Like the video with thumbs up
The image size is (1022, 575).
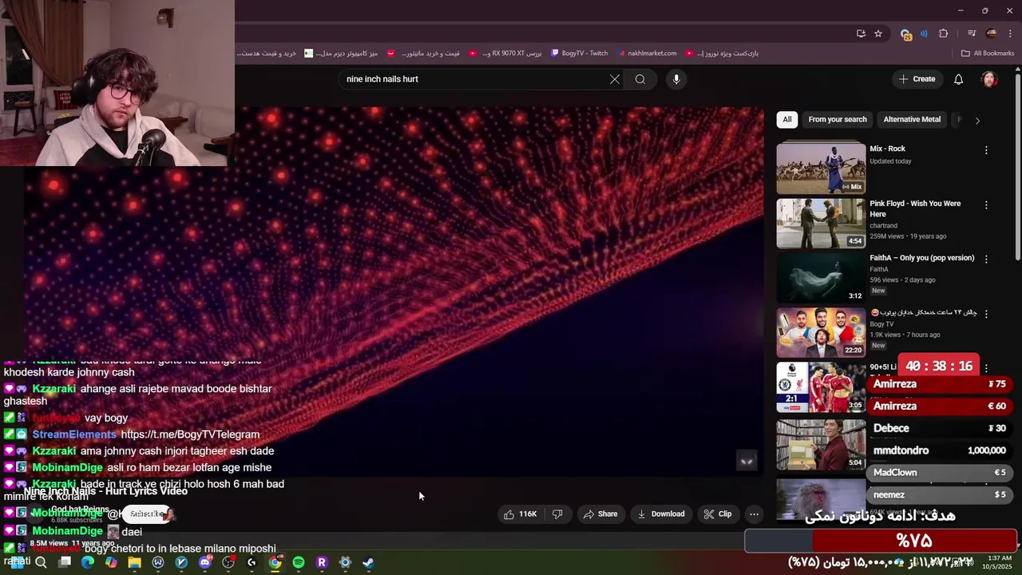tap(521, 514)
